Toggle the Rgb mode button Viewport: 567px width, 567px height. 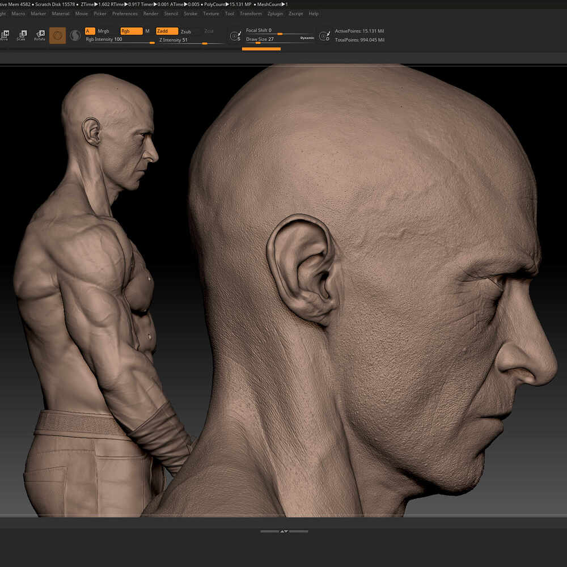pos(132,31)
